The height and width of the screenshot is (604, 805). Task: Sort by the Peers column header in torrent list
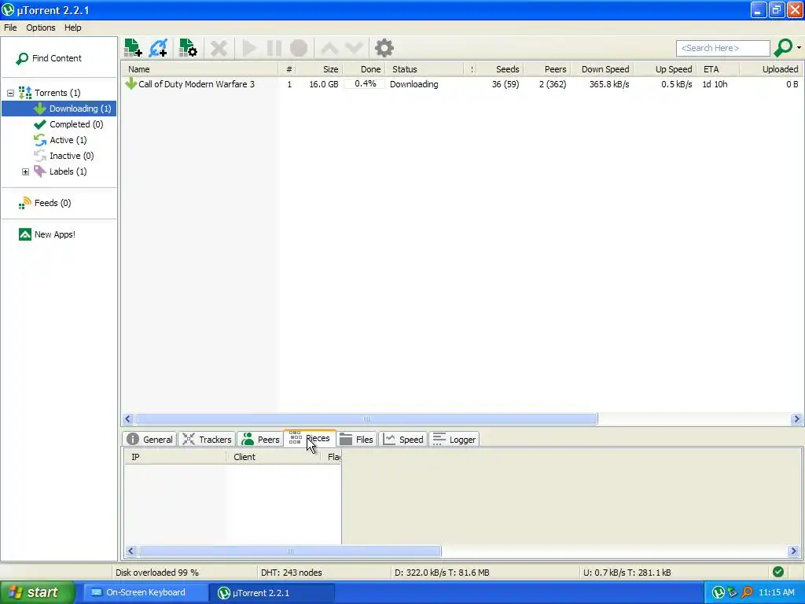tap(546, 69)
